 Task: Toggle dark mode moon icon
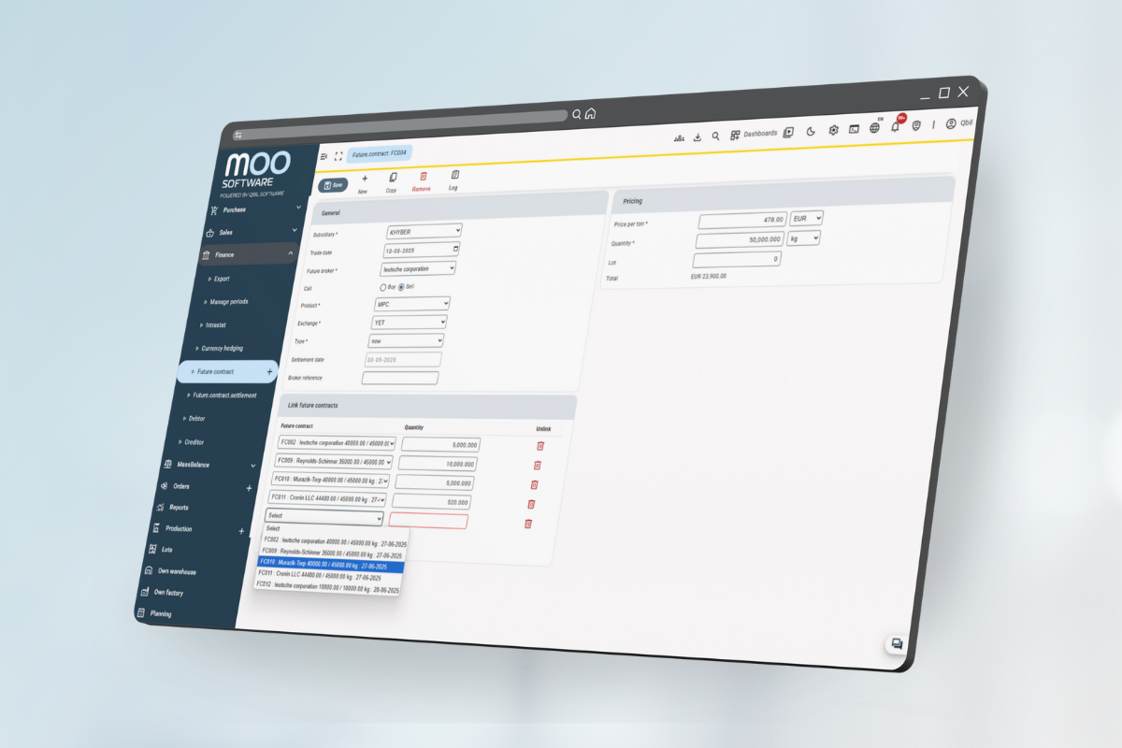(x=811, y=132)
